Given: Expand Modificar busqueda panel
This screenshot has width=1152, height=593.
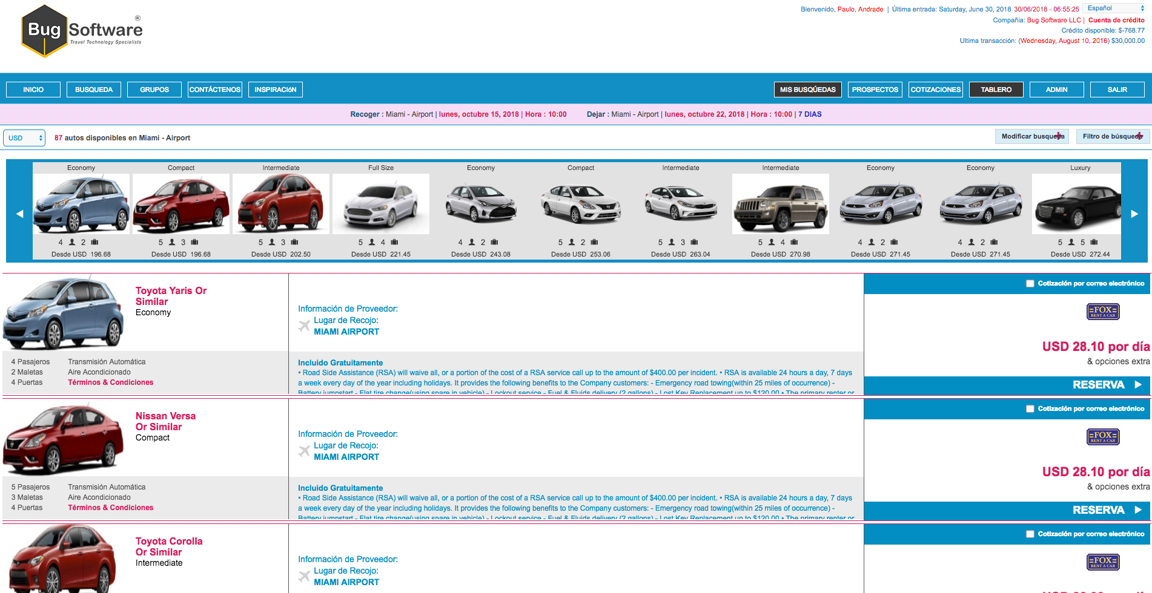Looking at the screenshot, I should point(1032,136).
